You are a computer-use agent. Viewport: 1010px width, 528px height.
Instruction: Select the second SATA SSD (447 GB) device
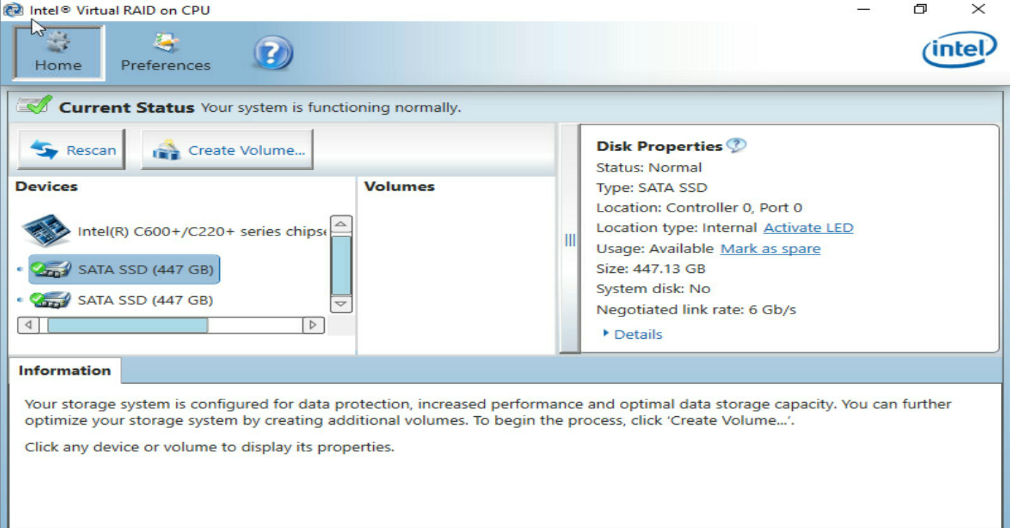pos(122,300)
